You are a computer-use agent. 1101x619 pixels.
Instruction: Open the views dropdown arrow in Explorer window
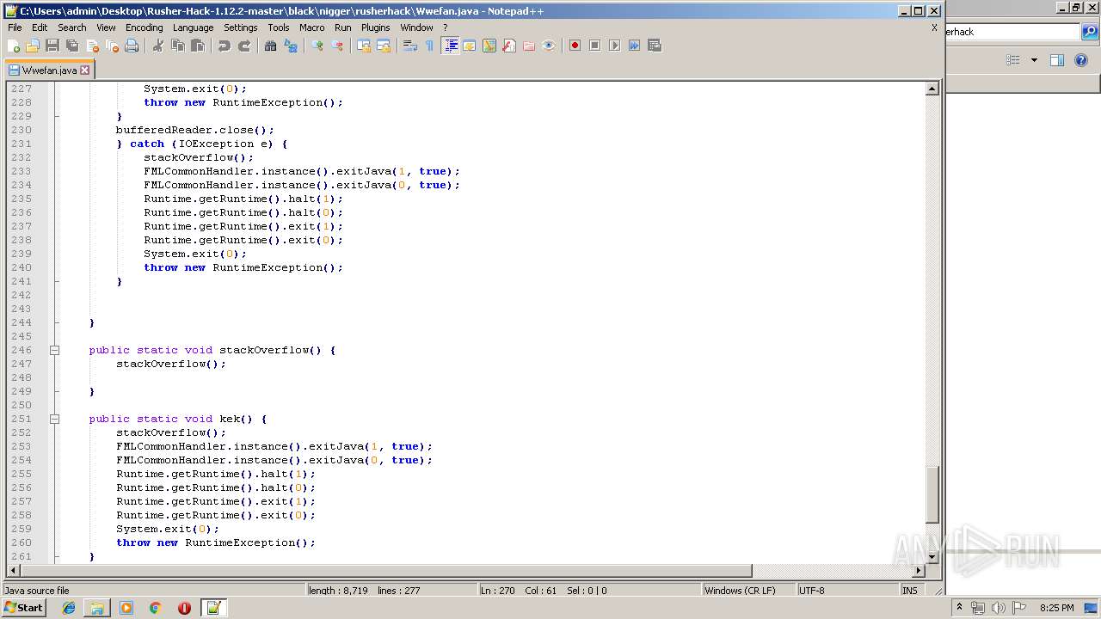[1034, 60]
